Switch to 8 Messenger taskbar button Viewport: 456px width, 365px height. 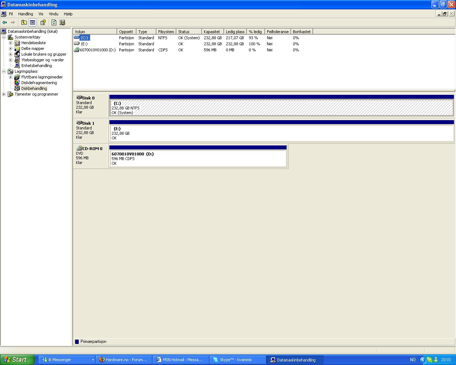tap(67, 360)
